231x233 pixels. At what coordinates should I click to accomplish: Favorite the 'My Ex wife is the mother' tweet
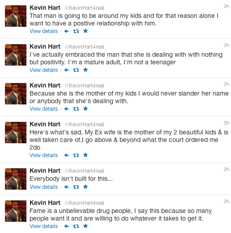tap(86, 155)
